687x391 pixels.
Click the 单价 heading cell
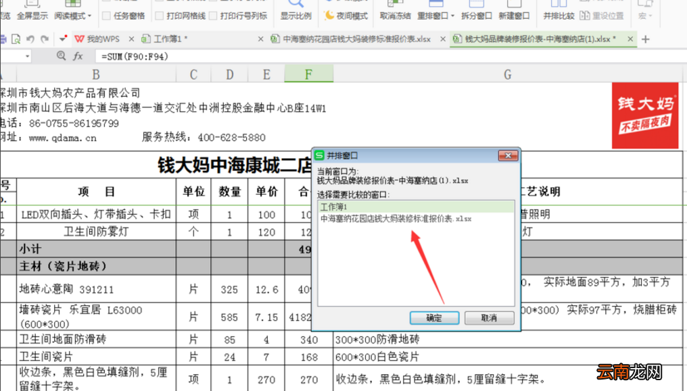[266, 192]
